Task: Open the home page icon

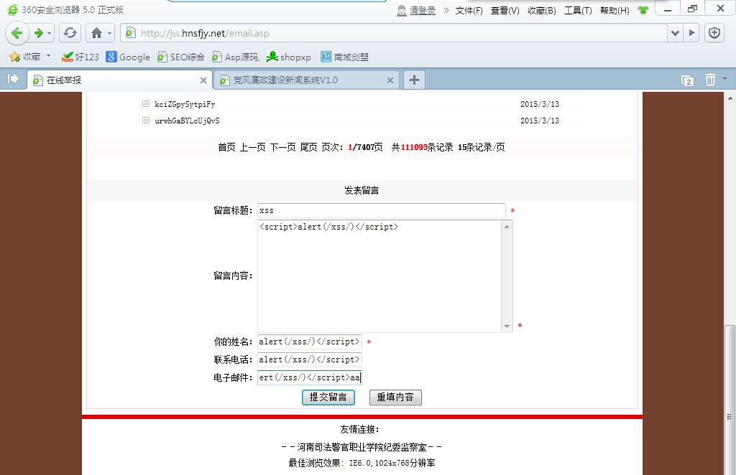Action: (x=97, y=33)
